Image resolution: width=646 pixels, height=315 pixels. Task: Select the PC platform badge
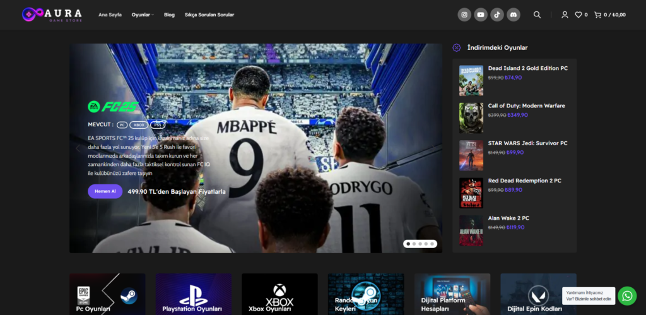122,125
